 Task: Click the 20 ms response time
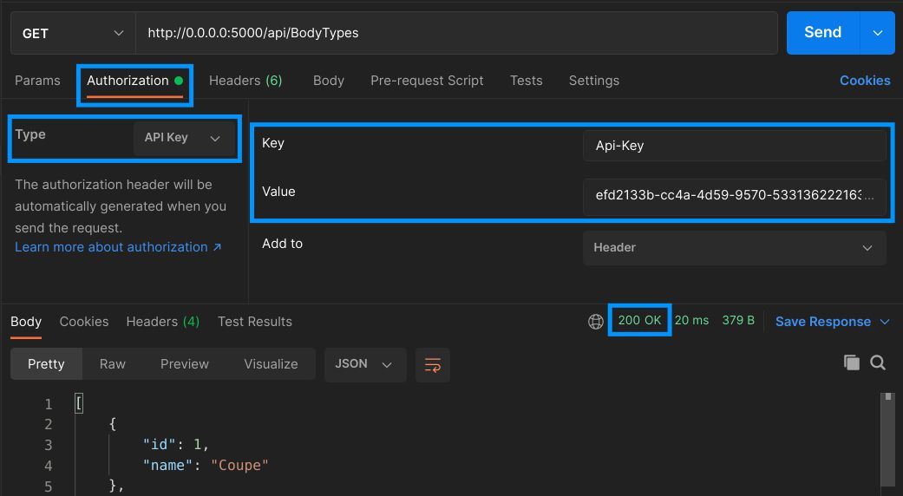pyautogui.click(x=691, y=321)
